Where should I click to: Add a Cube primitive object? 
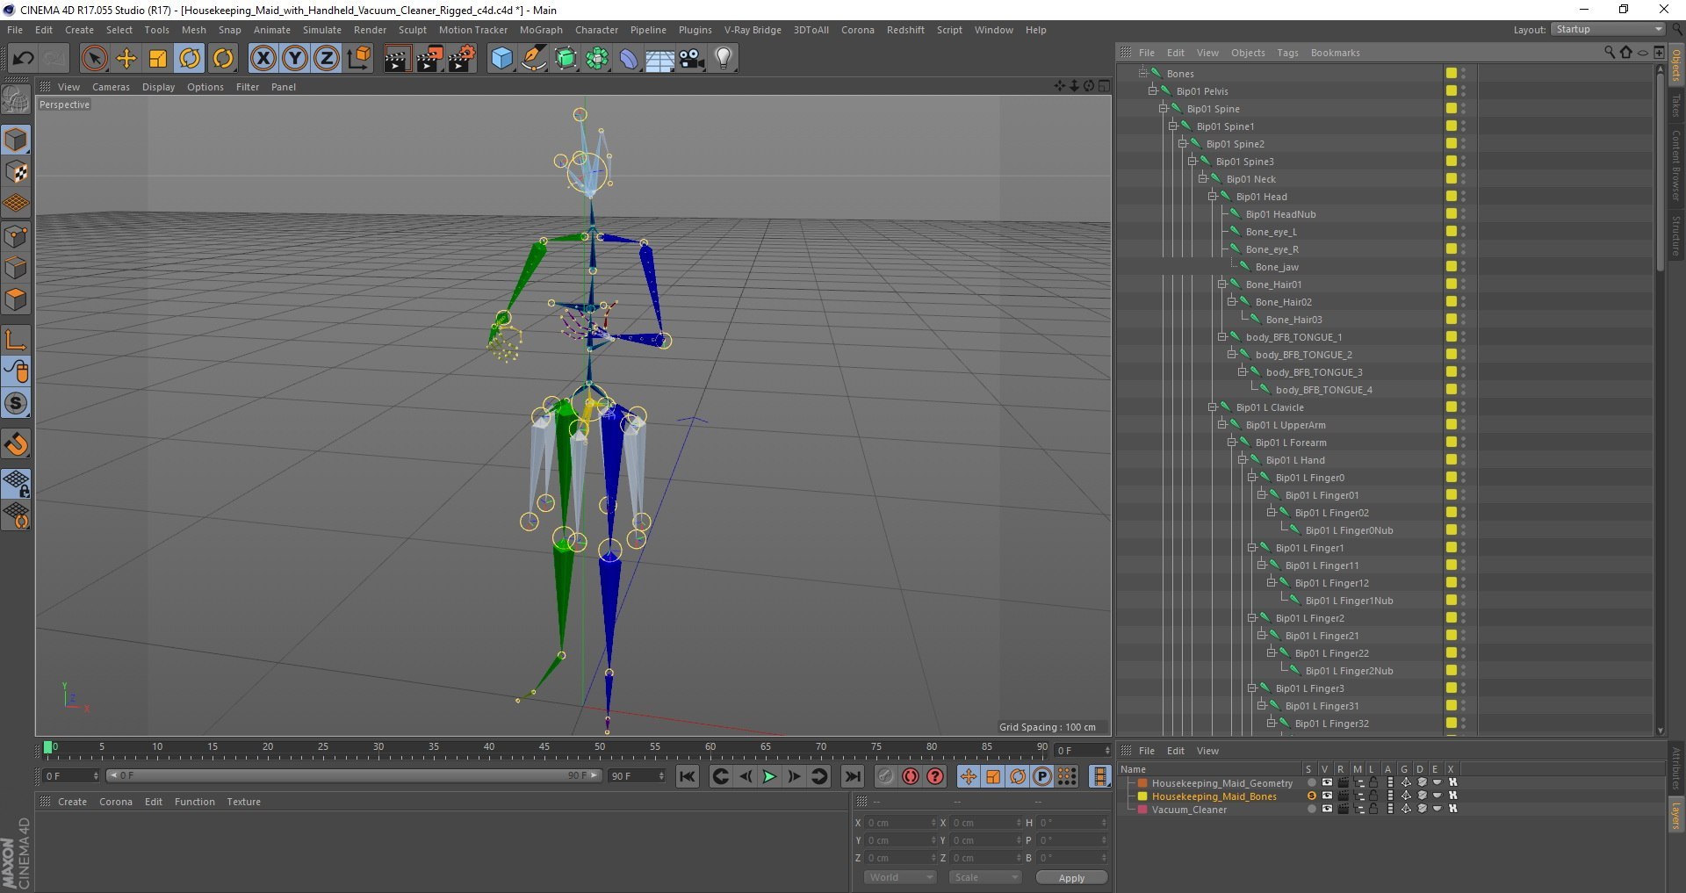501,59
